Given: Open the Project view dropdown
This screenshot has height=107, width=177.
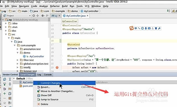Looking at the screenshot, I should point(30,16).
